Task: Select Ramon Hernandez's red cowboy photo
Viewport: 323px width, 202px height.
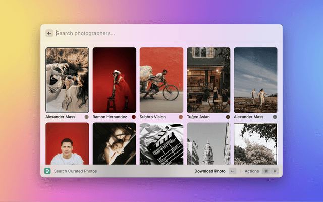Action: point(115,80)
